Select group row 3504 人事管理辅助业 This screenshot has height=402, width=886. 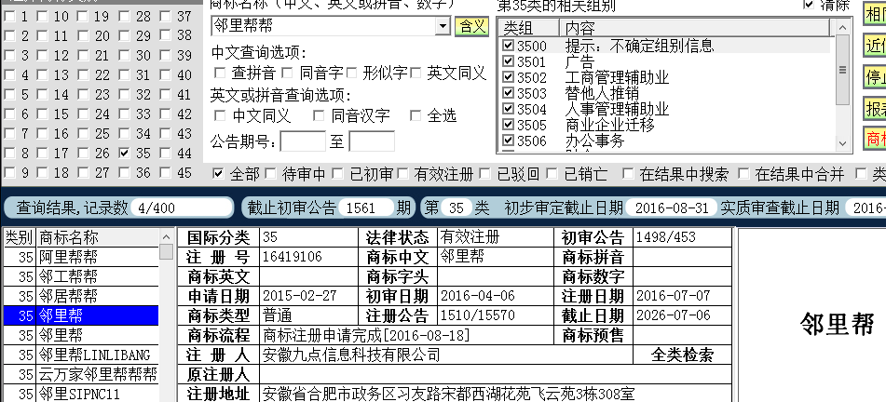click(665, 108)
